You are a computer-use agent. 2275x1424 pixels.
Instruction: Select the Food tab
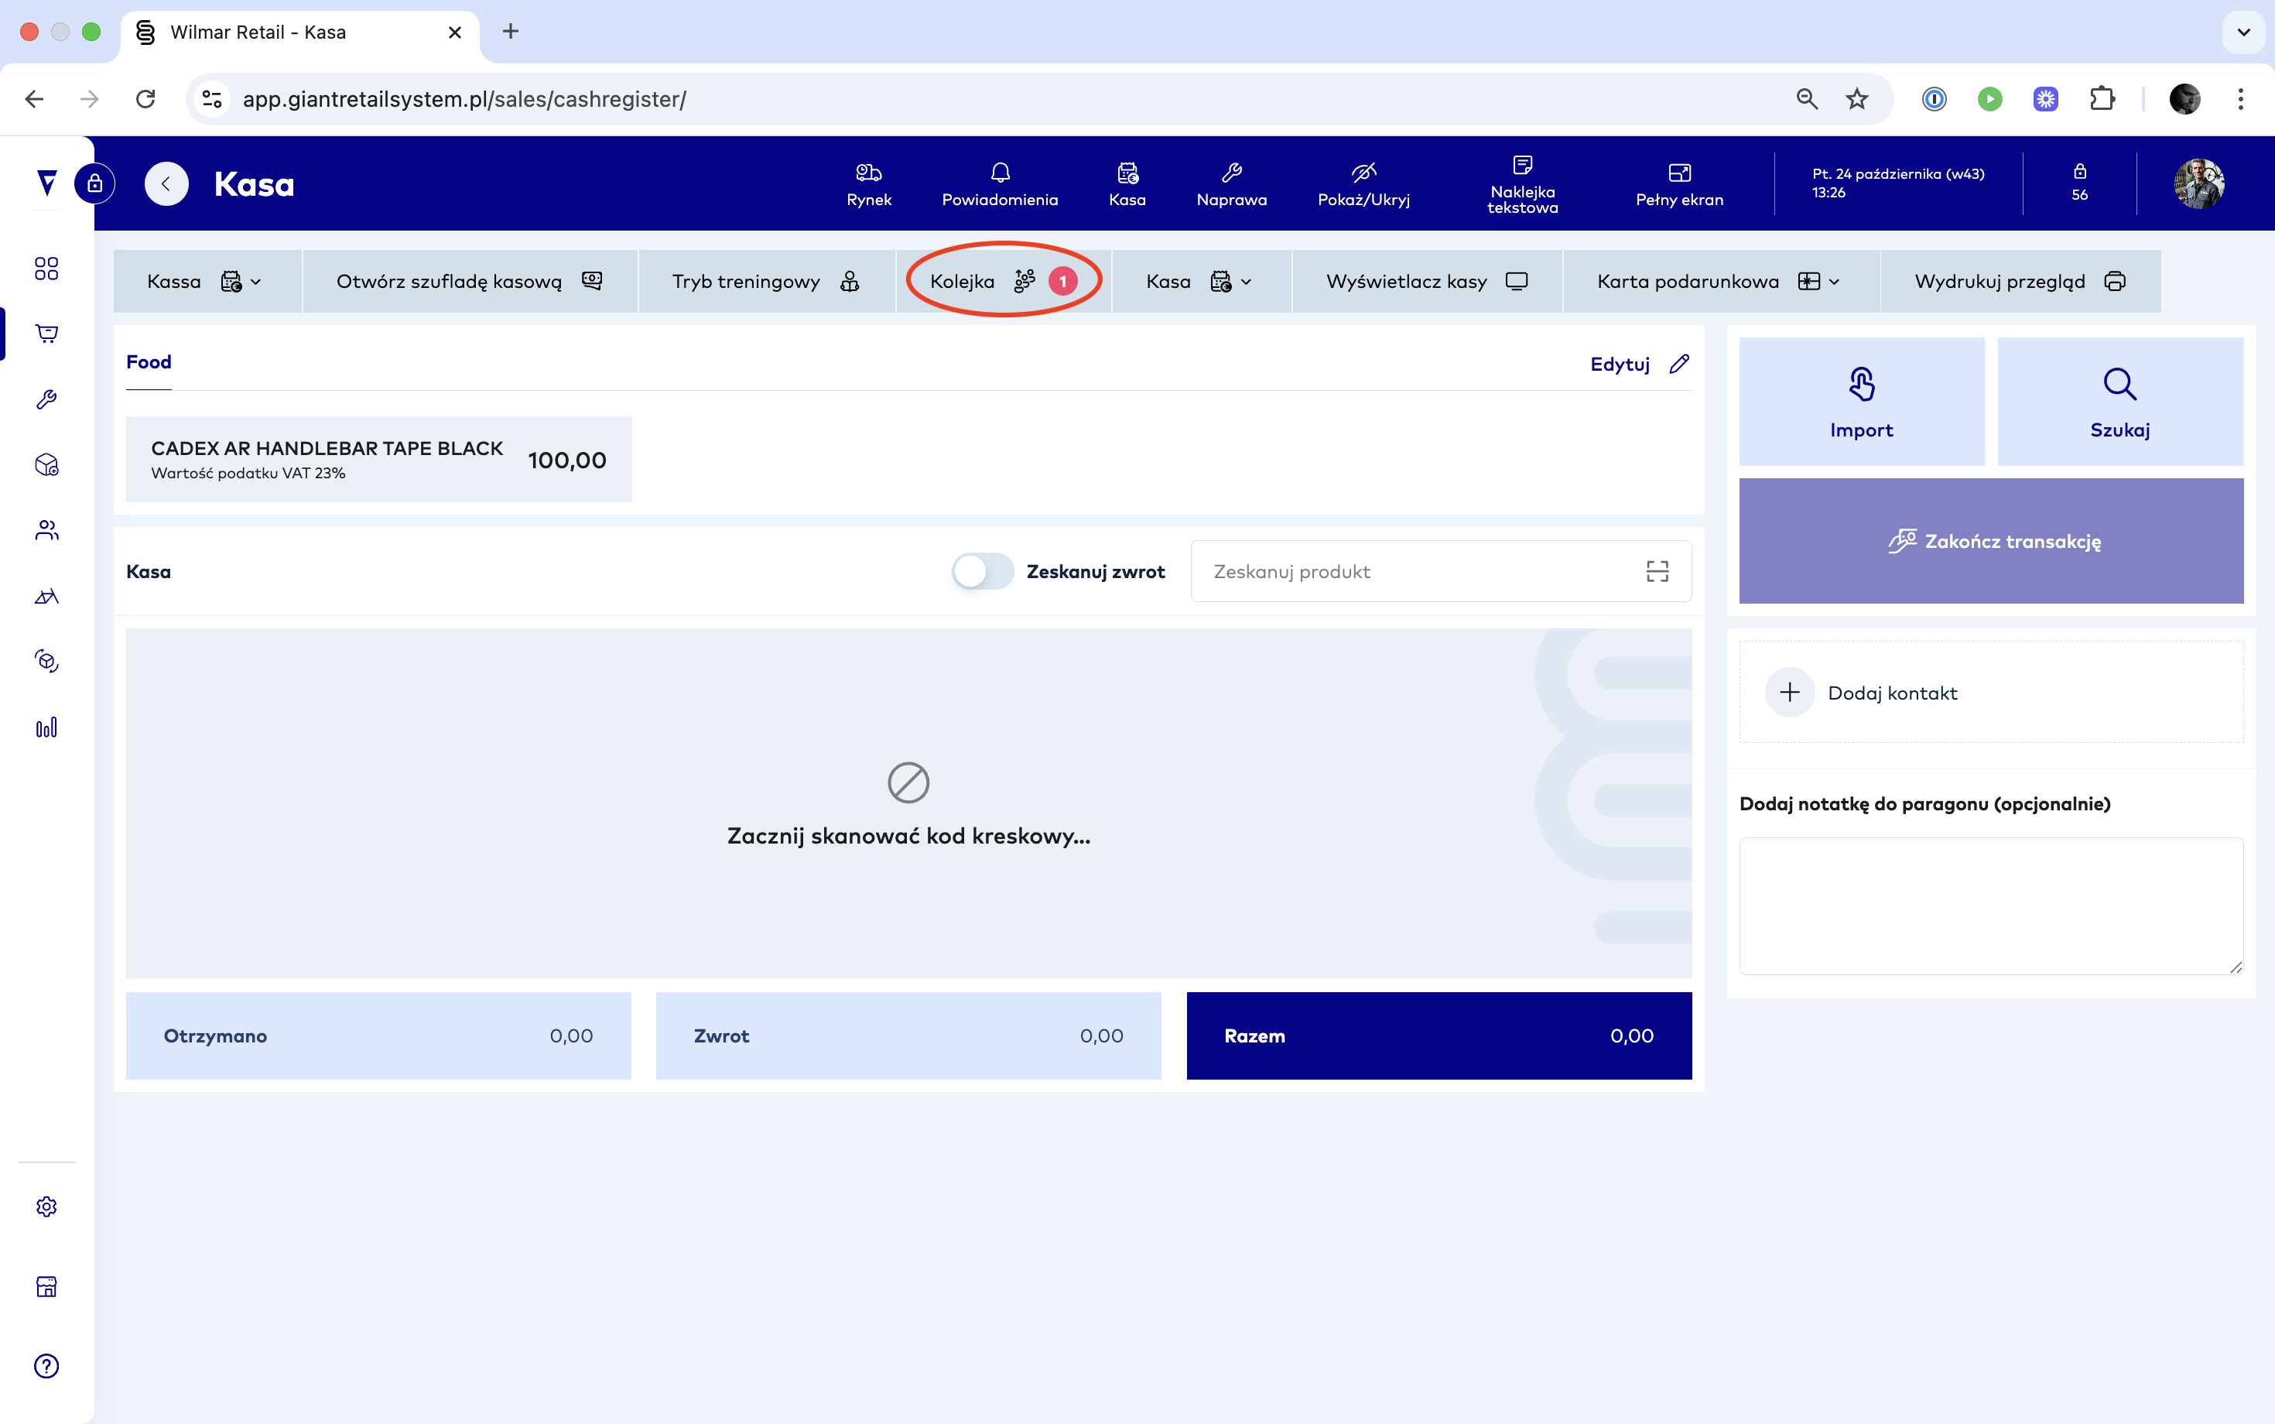[149, 363]
